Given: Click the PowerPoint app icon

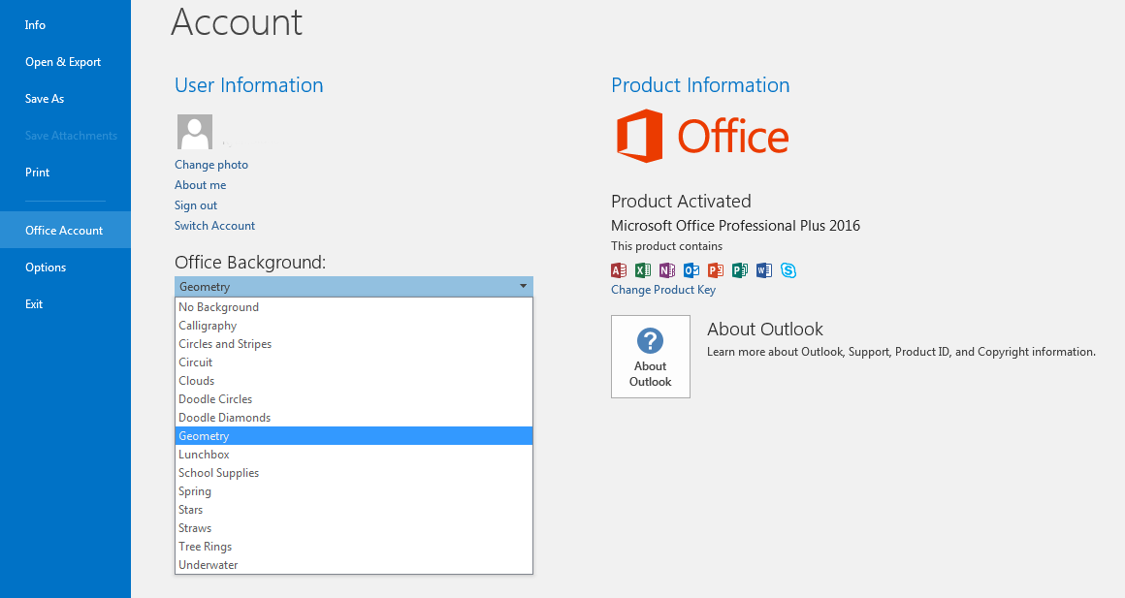Looking at the screenshot, I should pos(716,270).
